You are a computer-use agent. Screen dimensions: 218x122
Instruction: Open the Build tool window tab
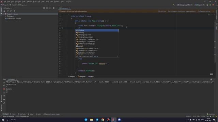pos(38,114)
